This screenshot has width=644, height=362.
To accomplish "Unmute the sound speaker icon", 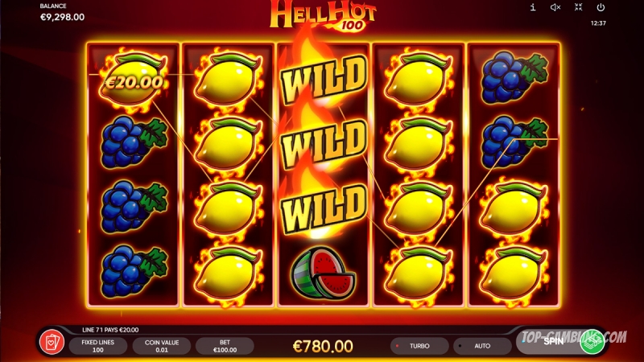I will (x=555, y=7).
